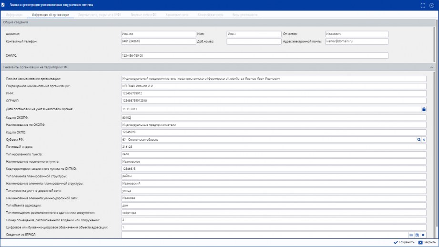Click the Код по ОКОПФ field
This screenshot has width=439, height=247.
274,118
